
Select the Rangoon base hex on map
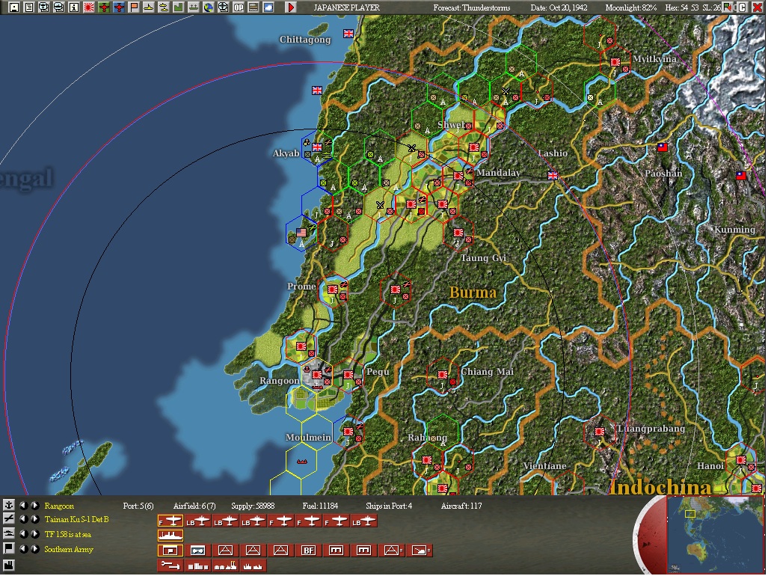pos(317,376)
